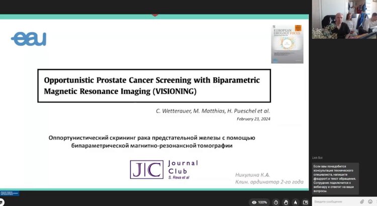Toggle picture-in-picture layout mode
This screenshot has width=377, height=206.
click(x=305, y=202)
